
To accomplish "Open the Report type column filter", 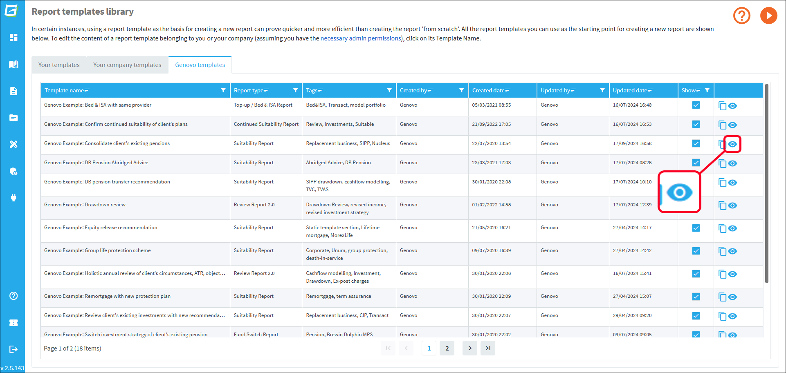I will 295,90.
